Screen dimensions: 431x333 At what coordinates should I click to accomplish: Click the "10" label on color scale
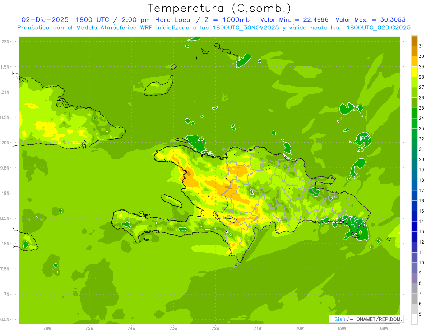click(421, 262)
